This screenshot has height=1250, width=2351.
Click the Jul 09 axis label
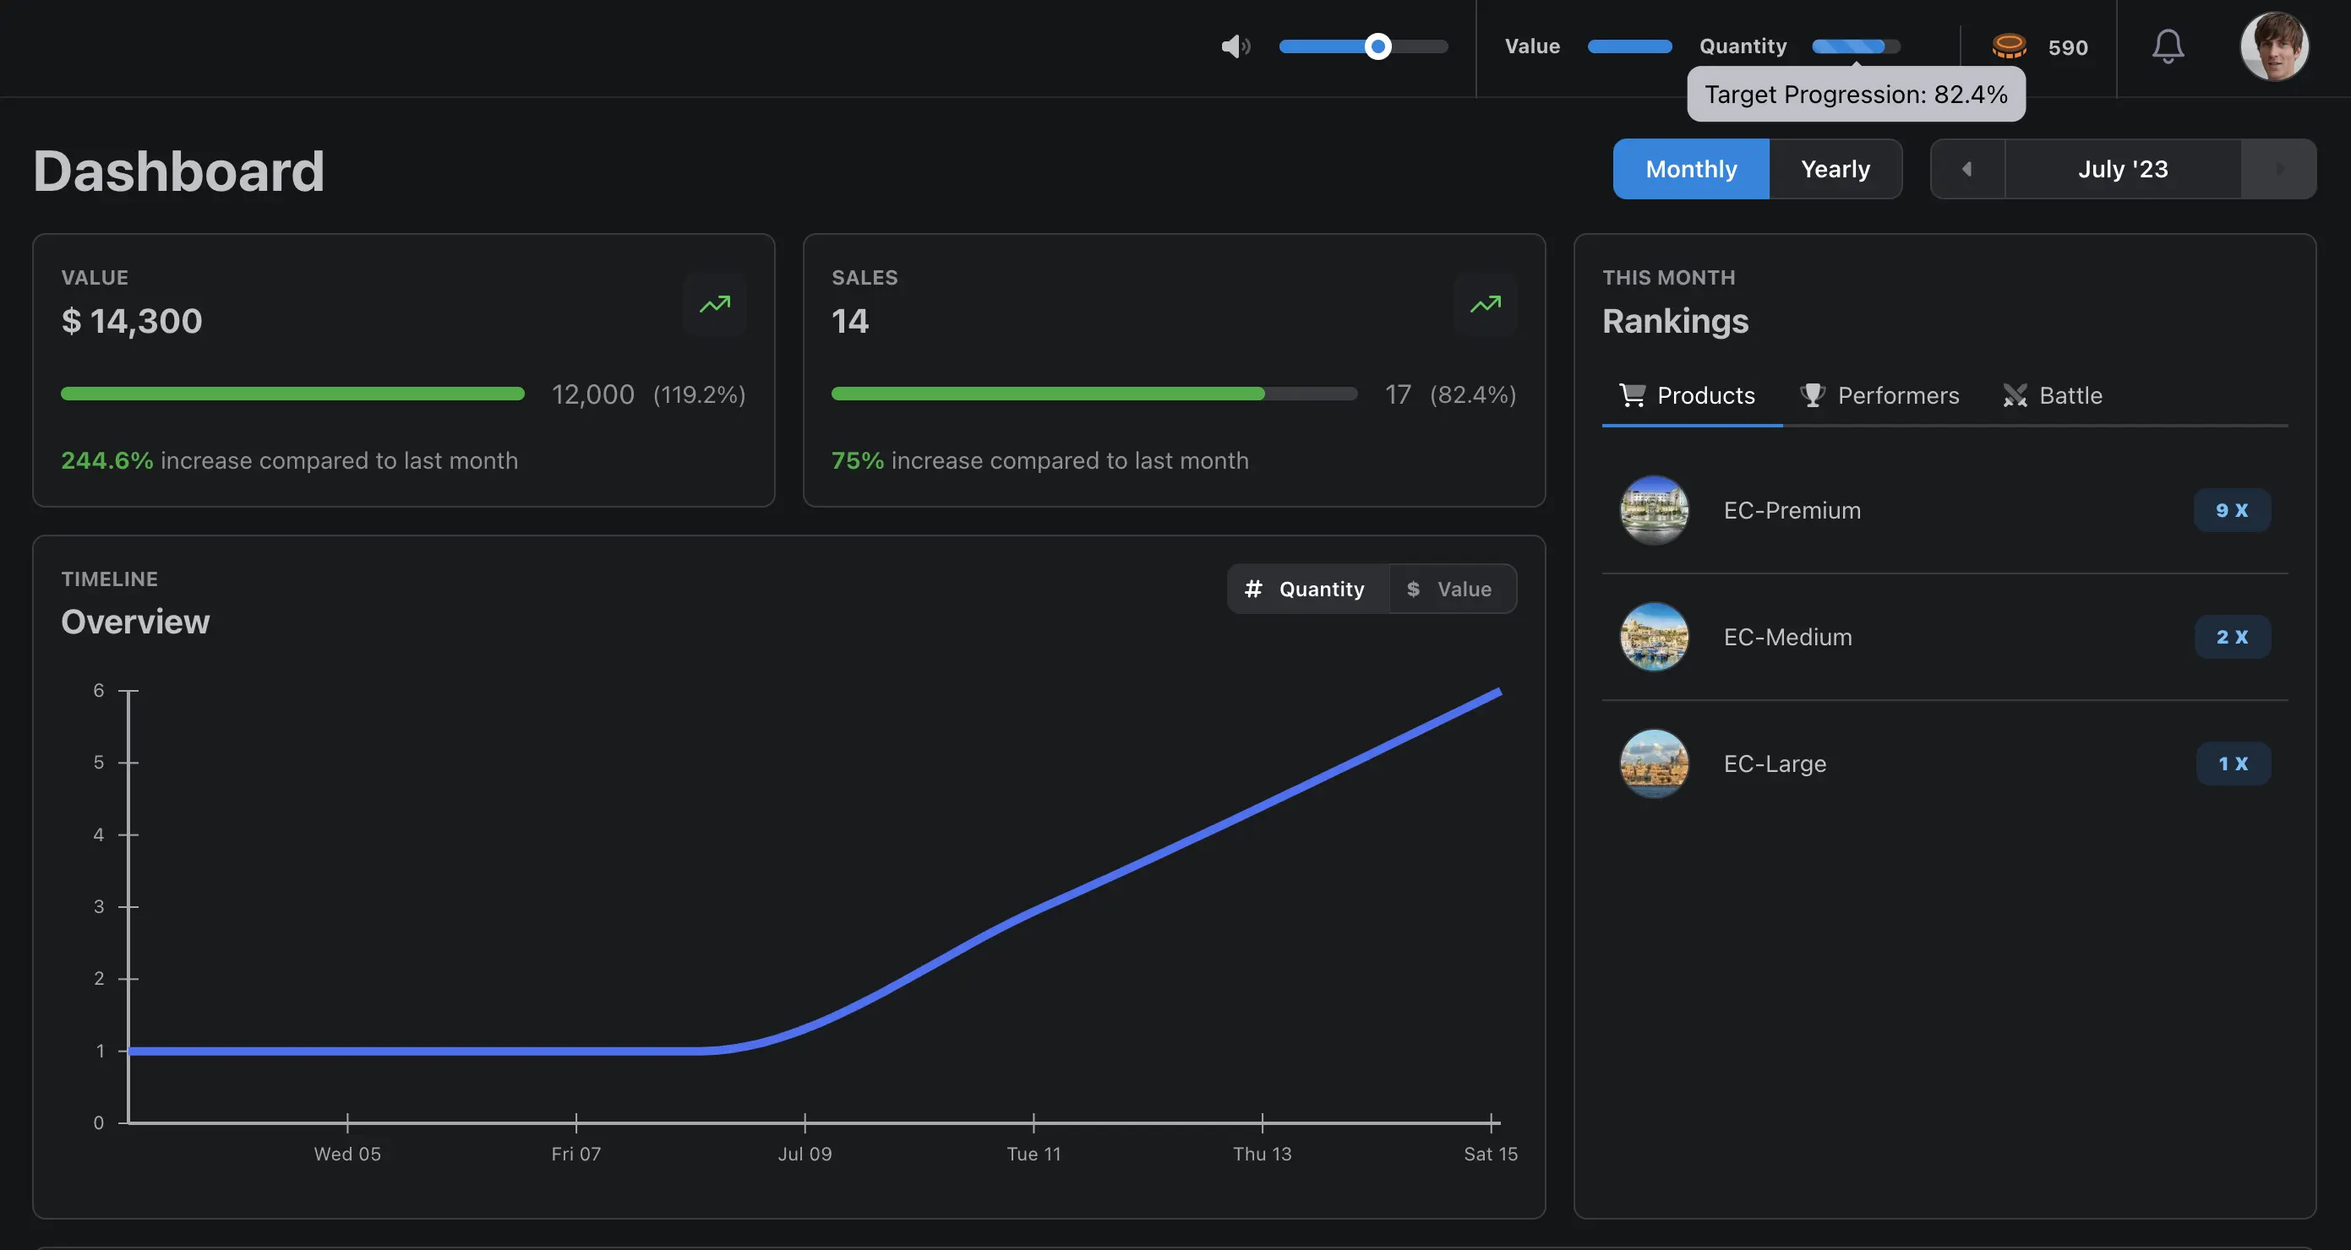804,1155
